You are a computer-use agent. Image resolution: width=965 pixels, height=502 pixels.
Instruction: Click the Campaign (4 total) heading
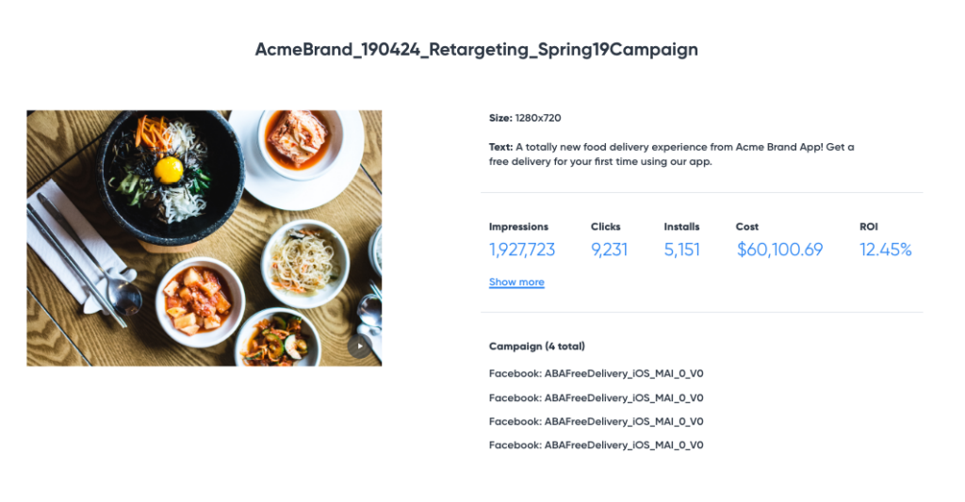point(537,347)
